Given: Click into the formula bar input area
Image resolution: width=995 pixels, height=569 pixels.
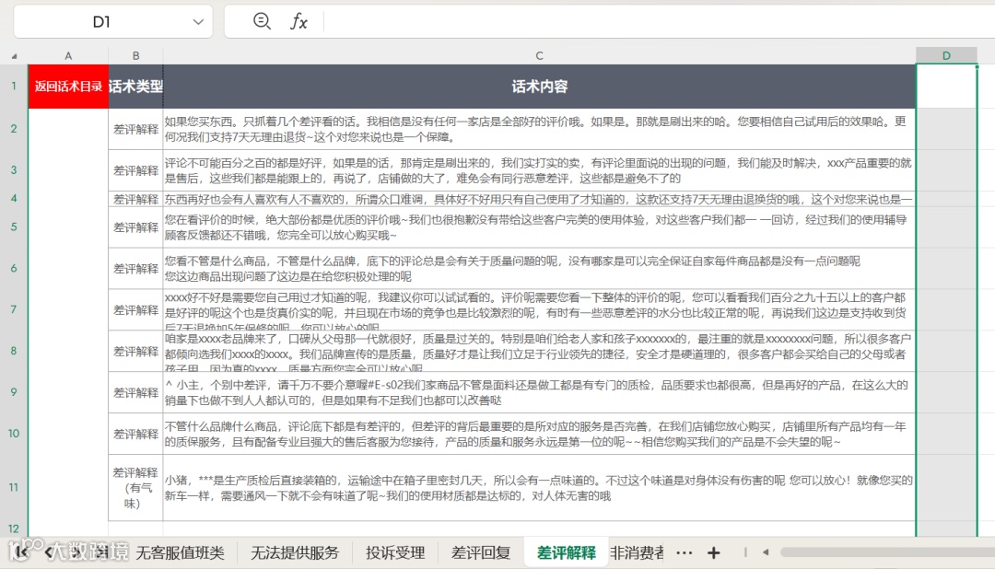Looking at the screenshot, I should (659, 21).
